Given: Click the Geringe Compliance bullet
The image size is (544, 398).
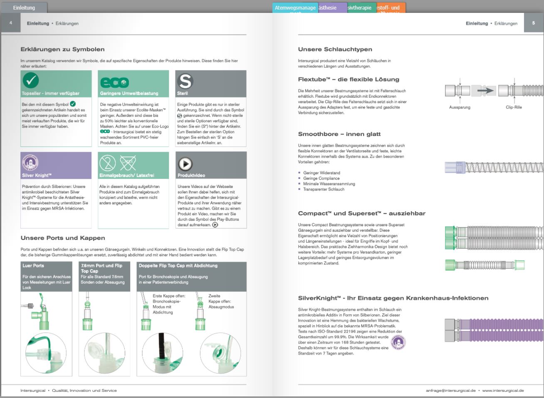Looking at the screenshot, I should point(321,178).
